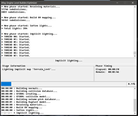138x116 pixels.
Task: Select the 'THREAD #6: Started.' line
Action: 16,53
